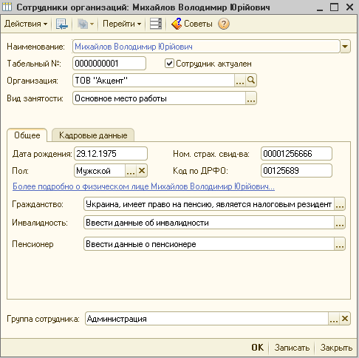Screen dimensions: 359x358
Task: Click the create-based-on toolbar icon
Action: (x=85, y=24)
